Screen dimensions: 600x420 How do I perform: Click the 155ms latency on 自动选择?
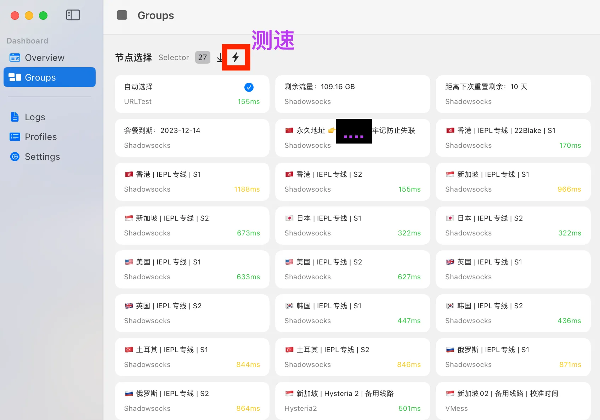[x=248, y=102]
